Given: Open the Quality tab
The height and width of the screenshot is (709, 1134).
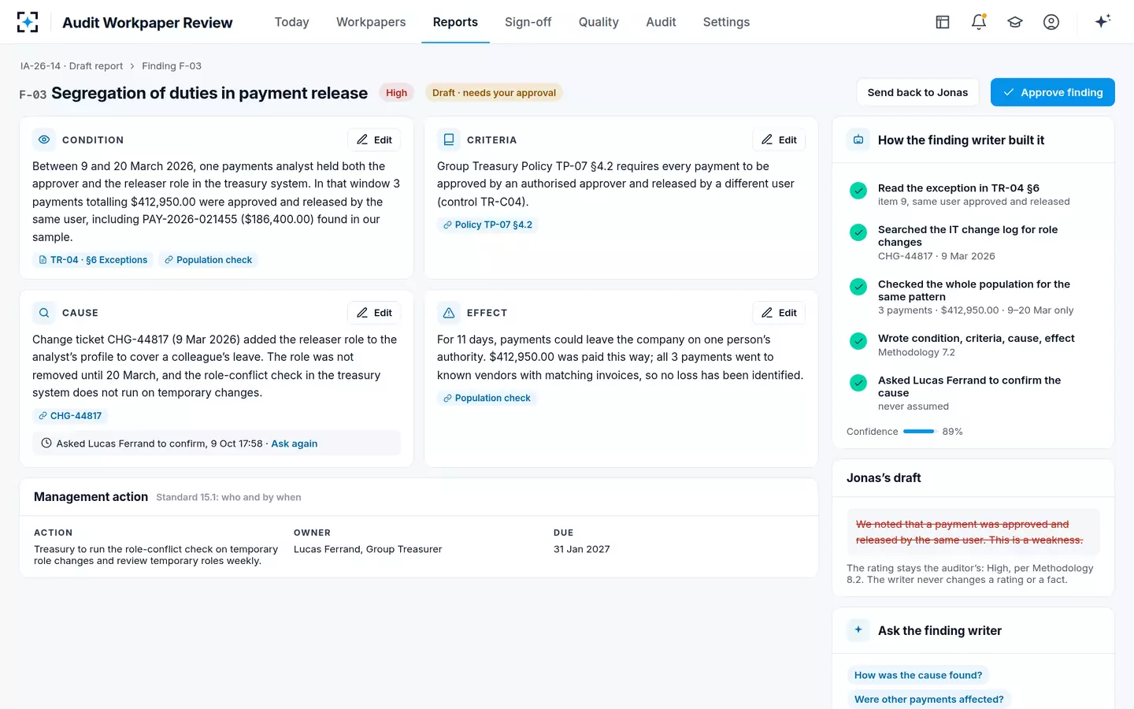Looking at the screenshot, I should click(598, 22).
